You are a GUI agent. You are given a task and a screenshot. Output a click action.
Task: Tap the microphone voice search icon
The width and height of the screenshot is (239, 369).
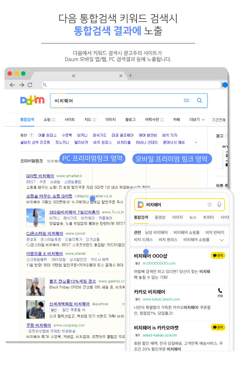pyautogui.click(x=219, y=205)
